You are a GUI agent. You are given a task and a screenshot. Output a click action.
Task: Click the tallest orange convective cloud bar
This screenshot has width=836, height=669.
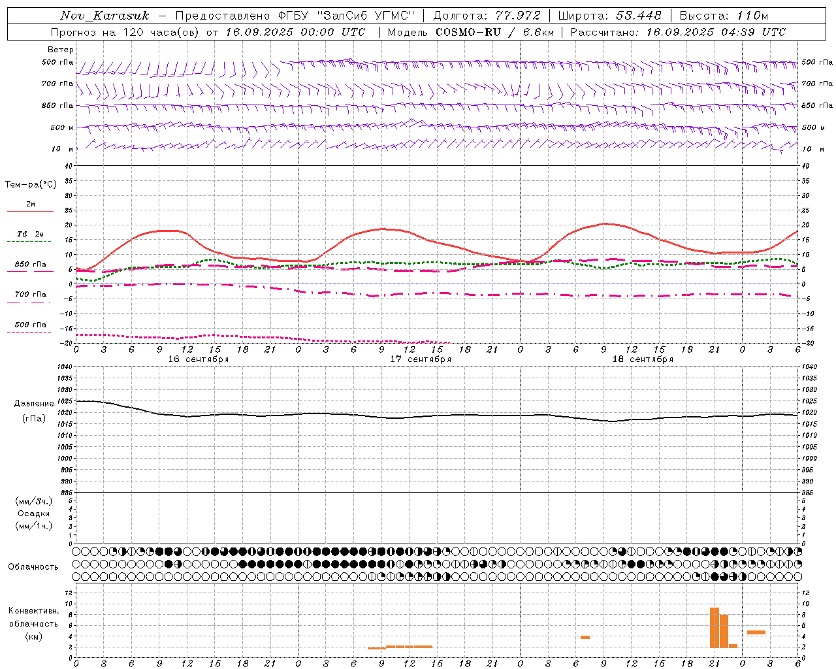tap(715, 627)
